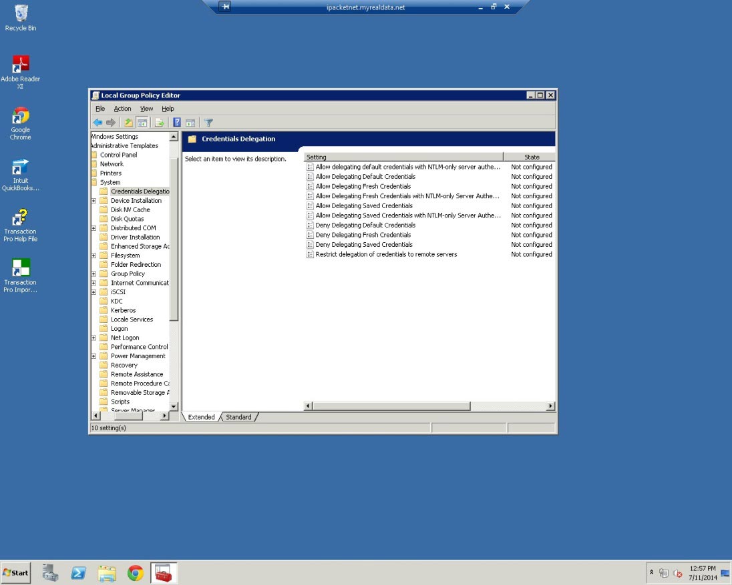Click the State column header

click(531, 157)
